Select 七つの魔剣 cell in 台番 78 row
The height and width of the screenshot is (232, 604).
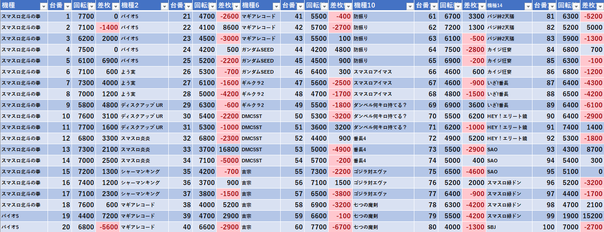383,205
